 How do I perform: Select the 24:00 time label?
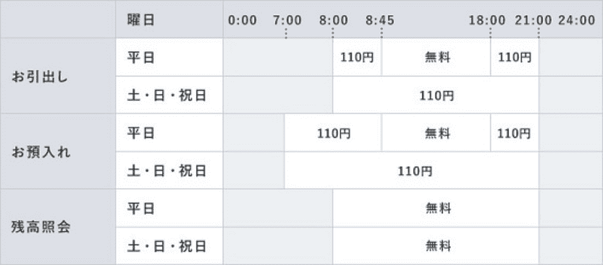click(577, 20)
